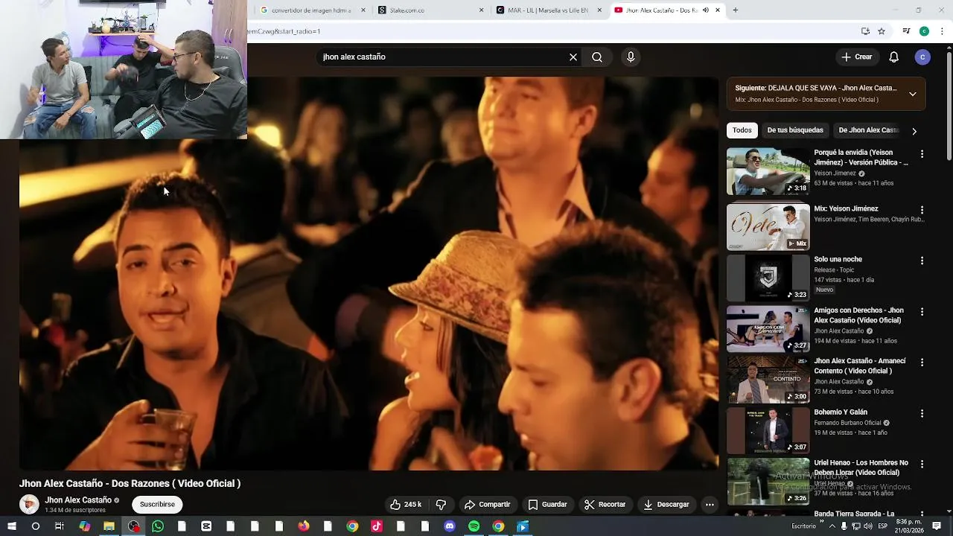Open Recortar clip tool
953x536 pixels.
605,505
